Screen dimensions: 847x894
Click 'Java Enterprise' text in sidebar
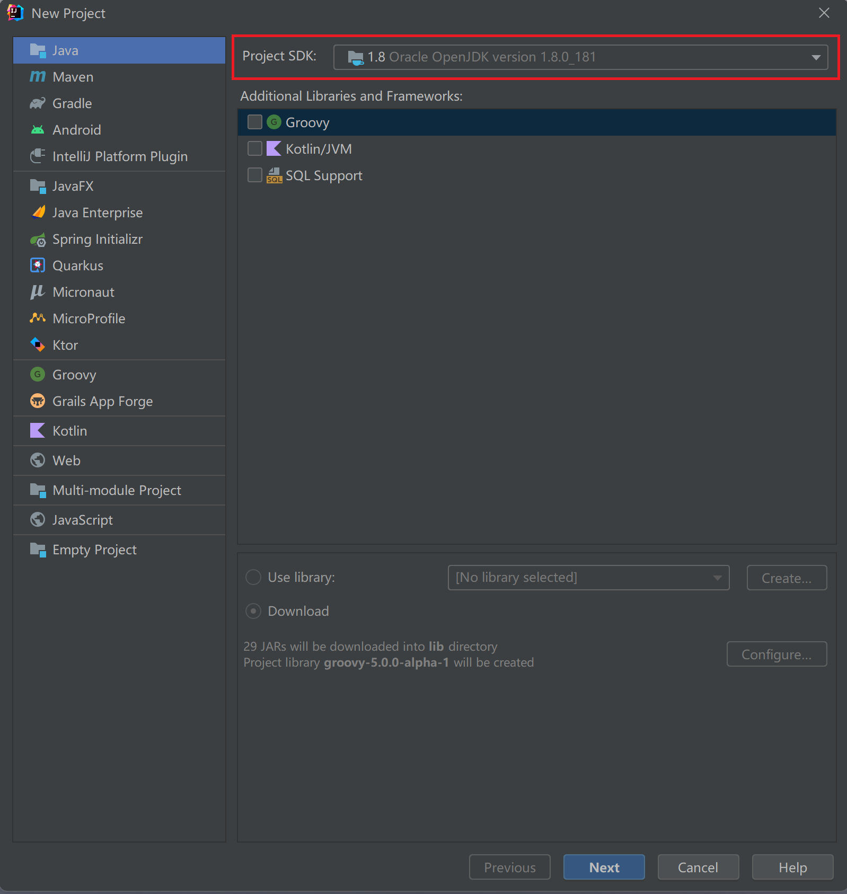[x=98, y=213]
